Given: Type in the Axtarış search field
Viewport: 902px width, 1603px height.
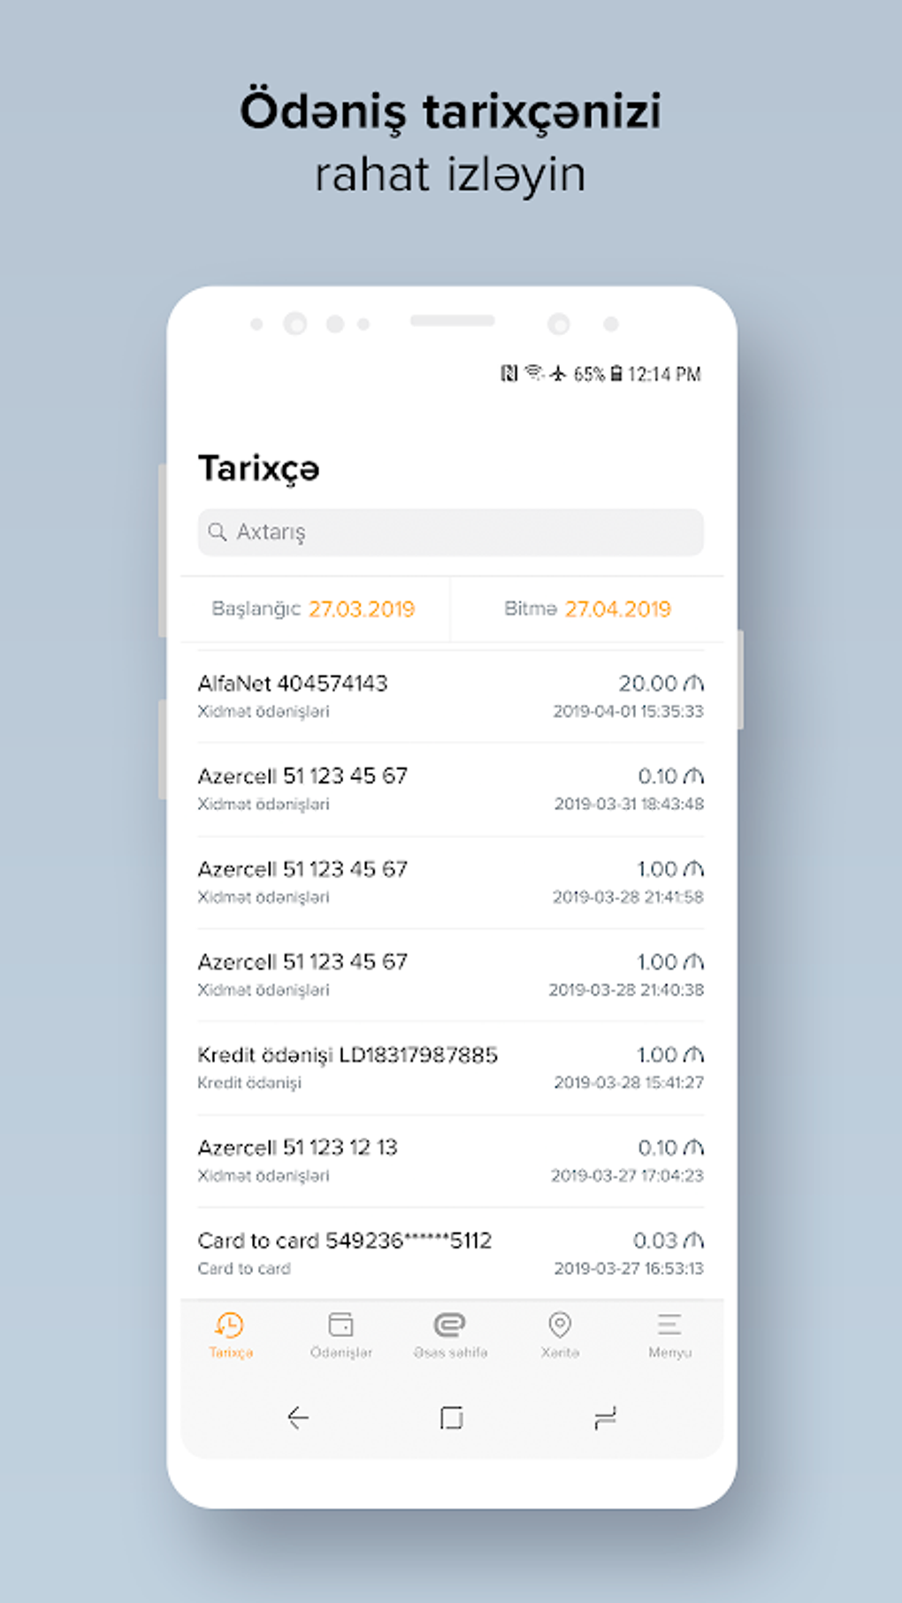Looking at the screenshot, I should tap(460, 532).
